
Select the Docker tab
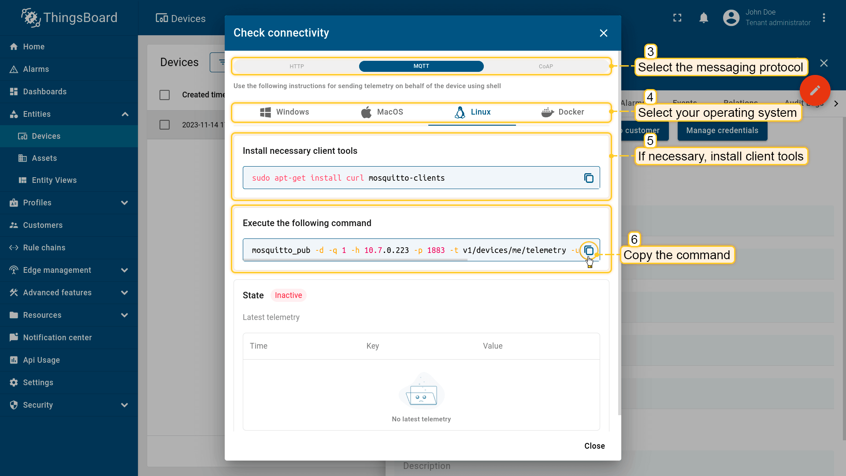pos(563,112)
